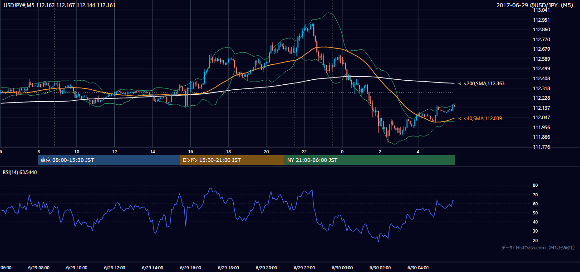Image resolution: width=580 pixels, height=272 pixels.
Task: Click RSI scale value 60
Action: pos(535,204)
